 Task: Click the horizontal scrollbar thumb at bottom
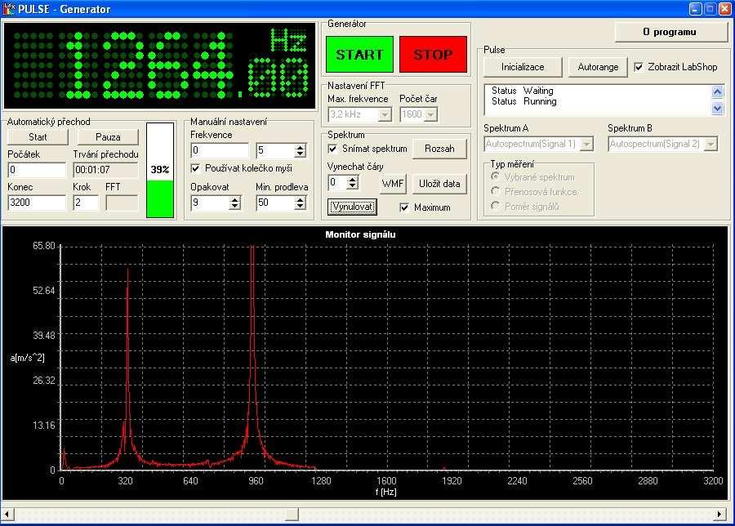point(292,515)
